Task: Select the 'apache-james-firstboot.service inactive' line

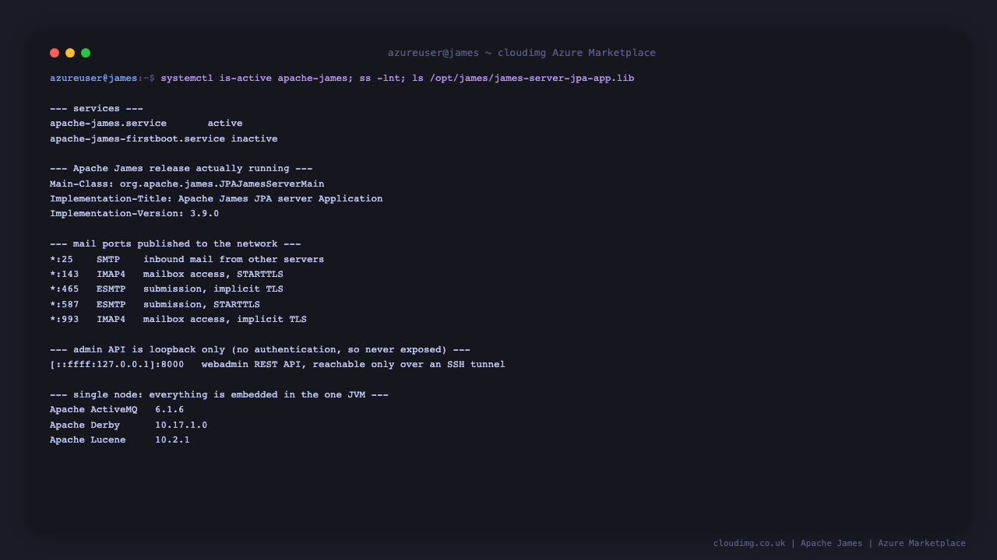Action: click(164, 139)
